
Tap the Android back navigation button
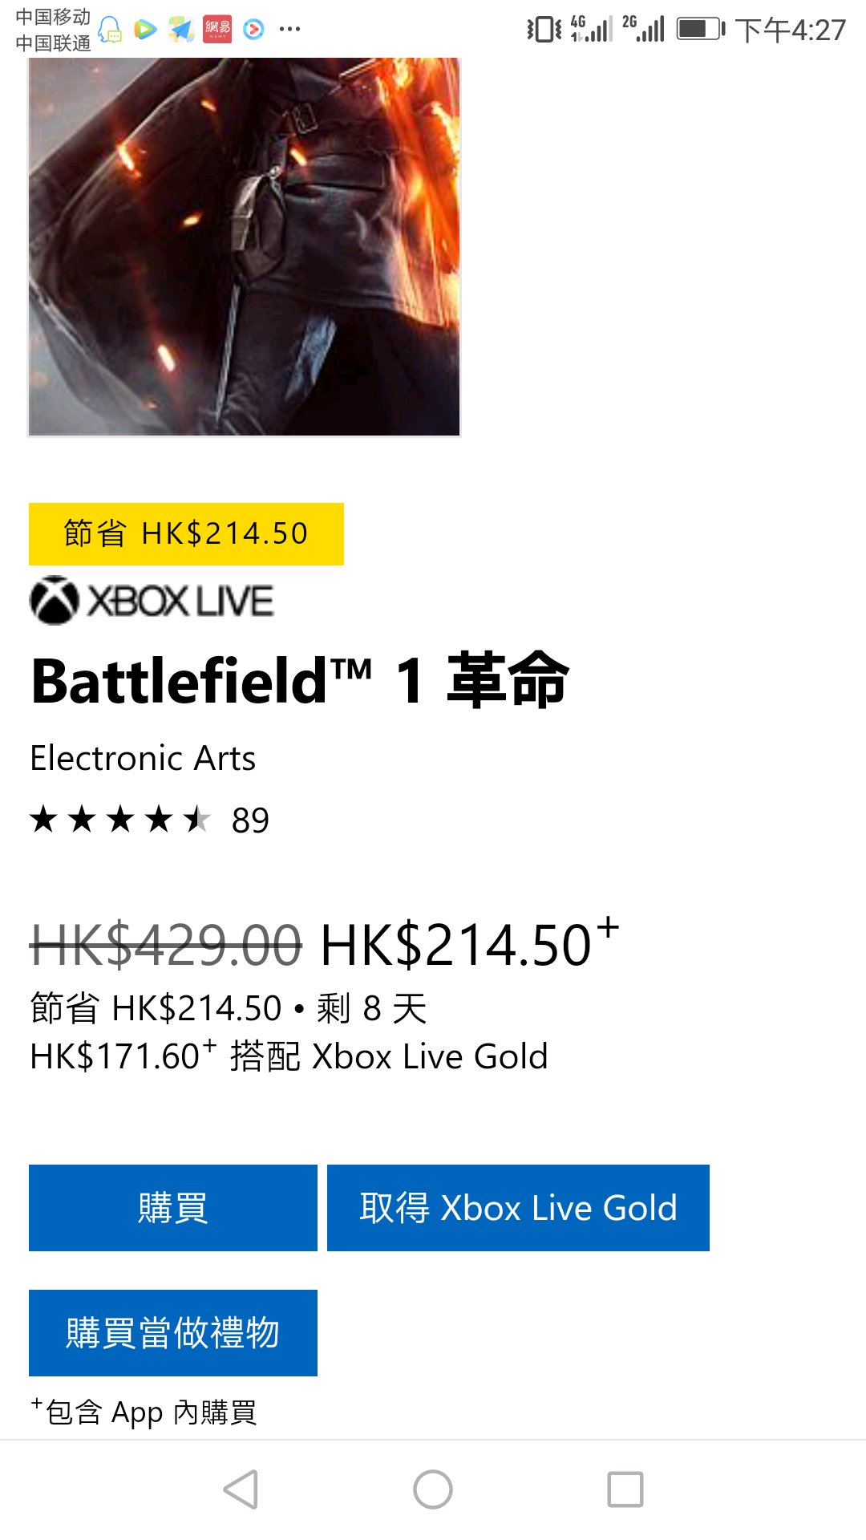(241, 1489)
